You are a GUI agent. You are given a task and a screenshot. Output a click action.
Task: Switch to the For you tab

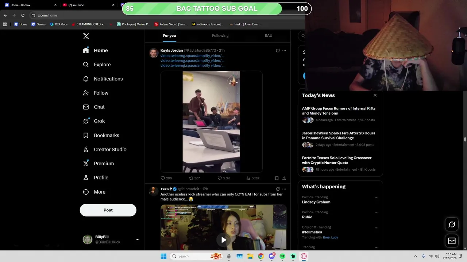click(169, 36)
